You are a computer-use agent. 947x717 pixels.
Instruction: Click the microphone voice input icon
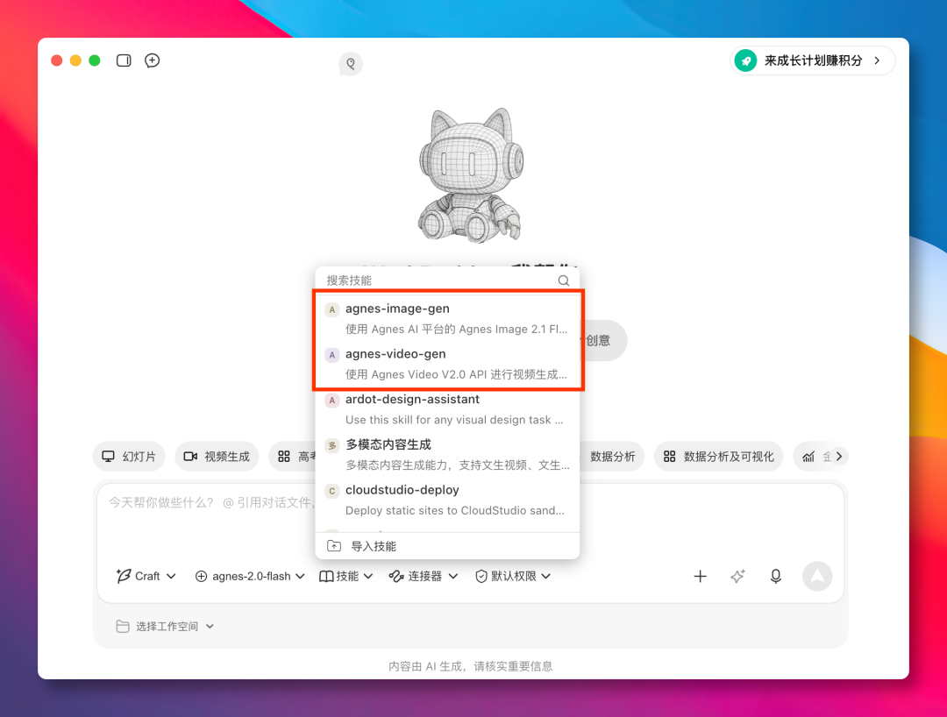click(x=776, y=577)
